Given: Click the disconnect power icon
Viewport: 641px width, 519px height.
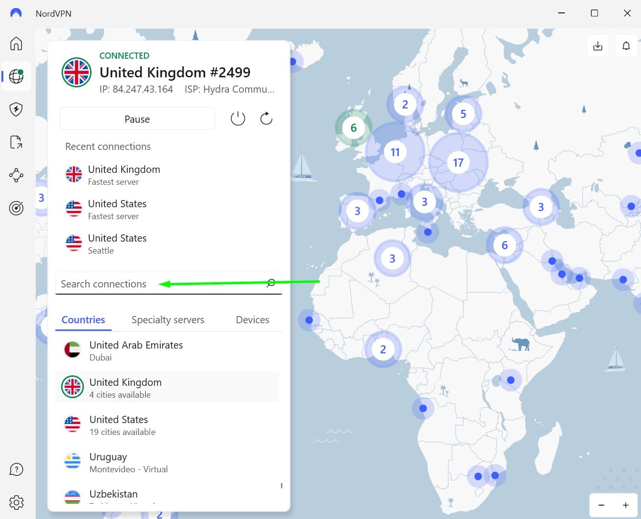Looking at the screenshot, I should coord(238,118).
